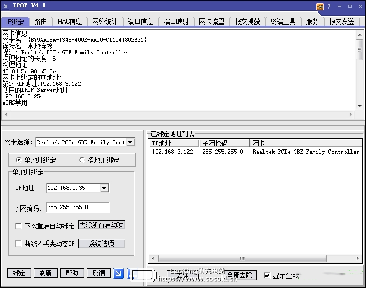The height and width of the screenshot is (288, 366).
Task: Click 去除所有启动项 button
Action: click(x=102, y=225)
